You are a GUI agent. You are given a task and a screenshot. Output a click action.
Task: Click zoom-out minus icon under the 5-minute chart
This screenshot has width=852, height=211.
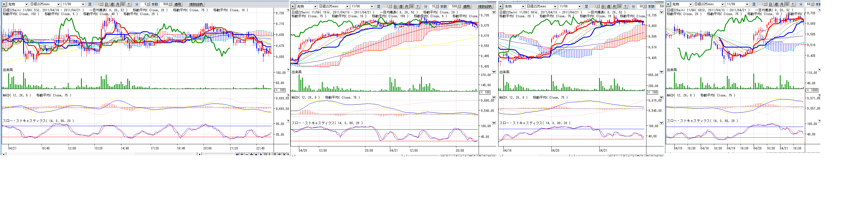[247, 154]
